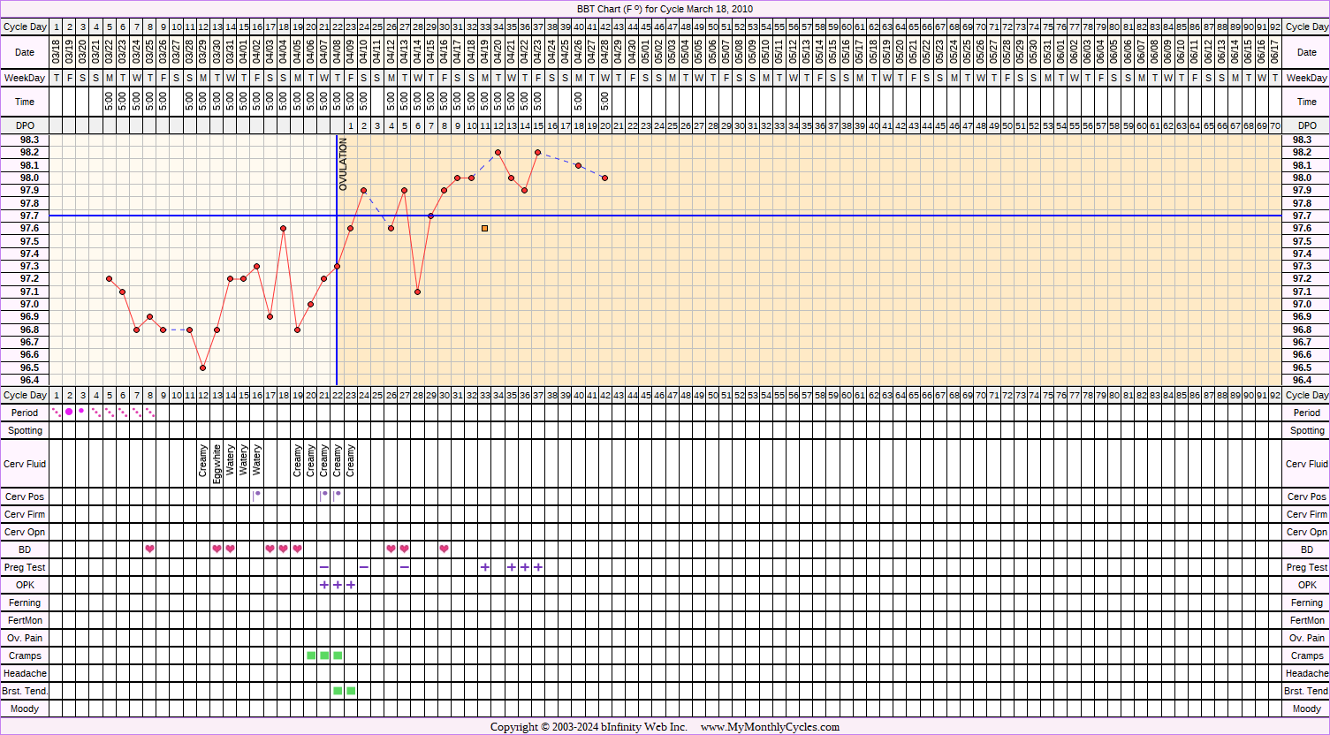The width and height of the screenshot is (1330, 735).
Task: Click the Cerv Pos marker on cycle day 16
Action: click(256, 496)
